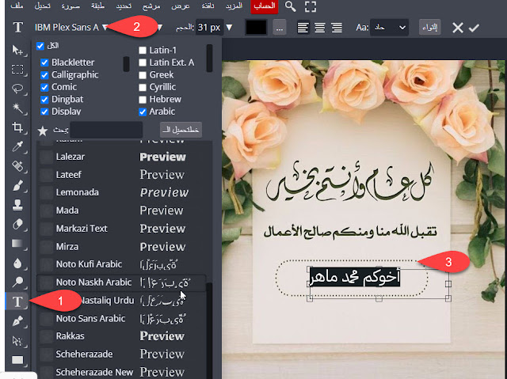Open the font size dropdown arrow
Viewport: 507px width, 379px height.
coord(229,28)
